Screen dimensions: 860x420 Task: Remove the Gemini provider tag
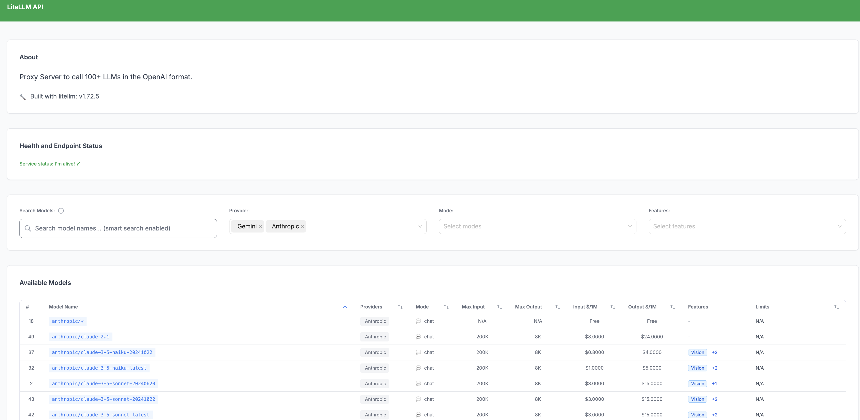coord(260,227)
